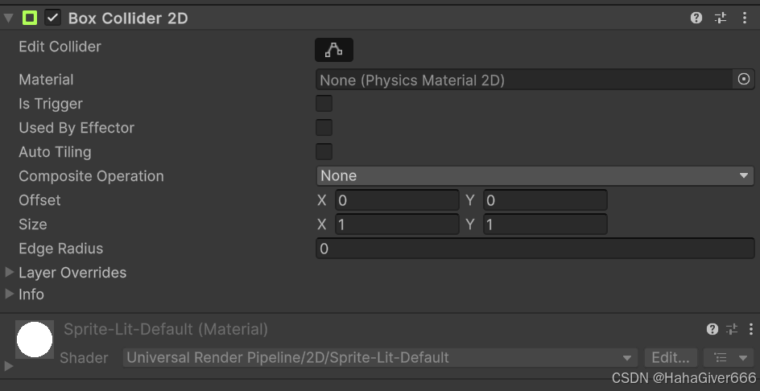
Task: Open Sprite-Lit-Default material help icon
Action: pos(712,329)
